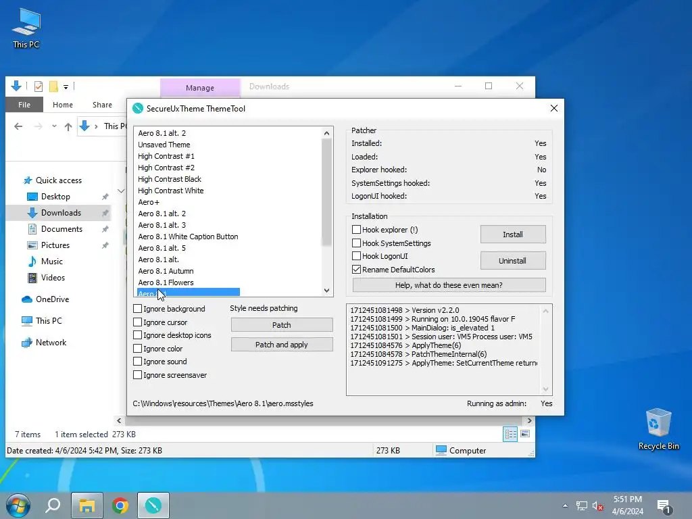Image resolution: width=692 pixels, height=519 pixels.
Task: Select Aero 8.1 White Caption Button theme
Action: (x=188, y=237)
